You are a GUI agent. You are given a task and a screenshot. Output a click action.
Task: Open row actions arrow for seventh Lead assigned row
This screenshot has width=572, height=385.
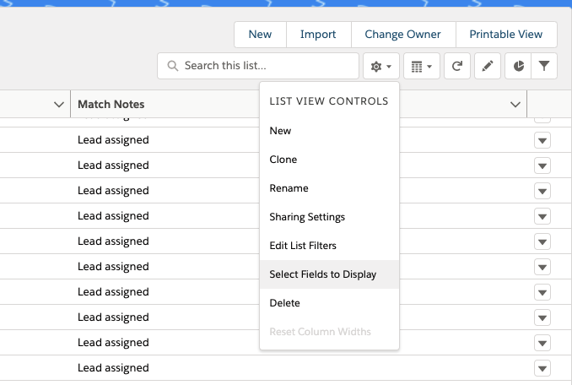542,292
